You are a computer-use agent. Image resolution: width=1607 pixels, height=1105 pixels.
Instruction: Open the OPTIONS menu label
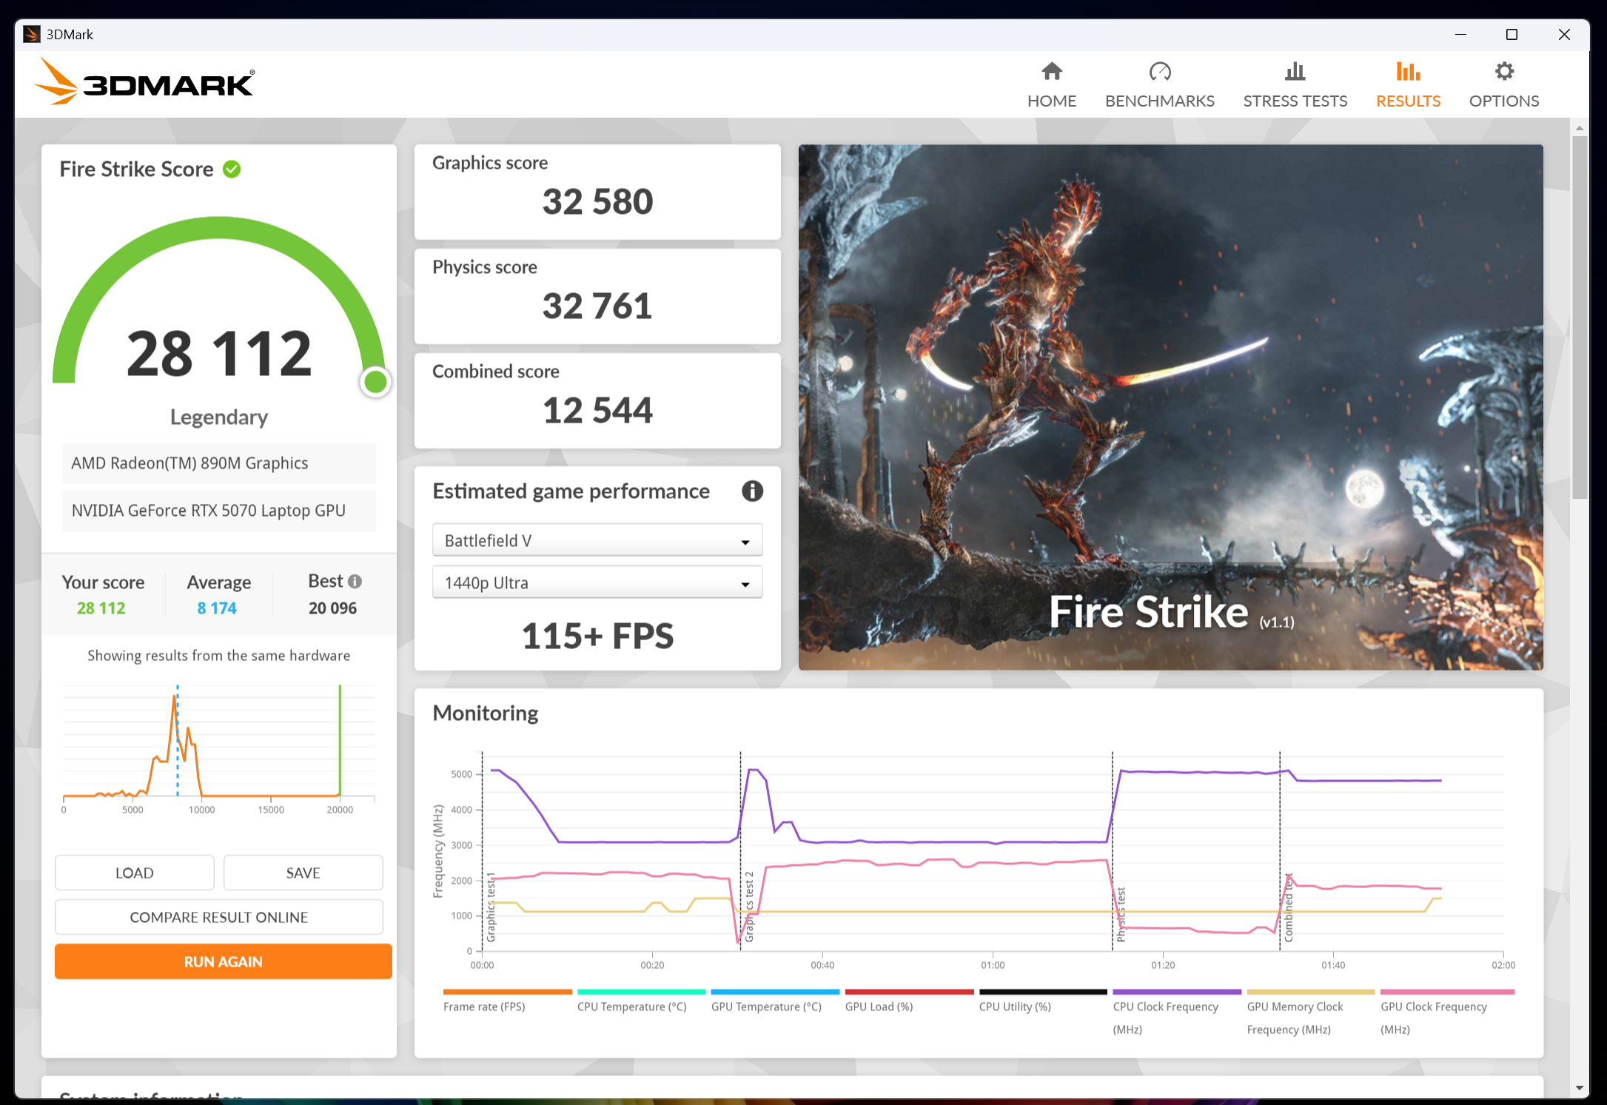[x=1503, y=101]
